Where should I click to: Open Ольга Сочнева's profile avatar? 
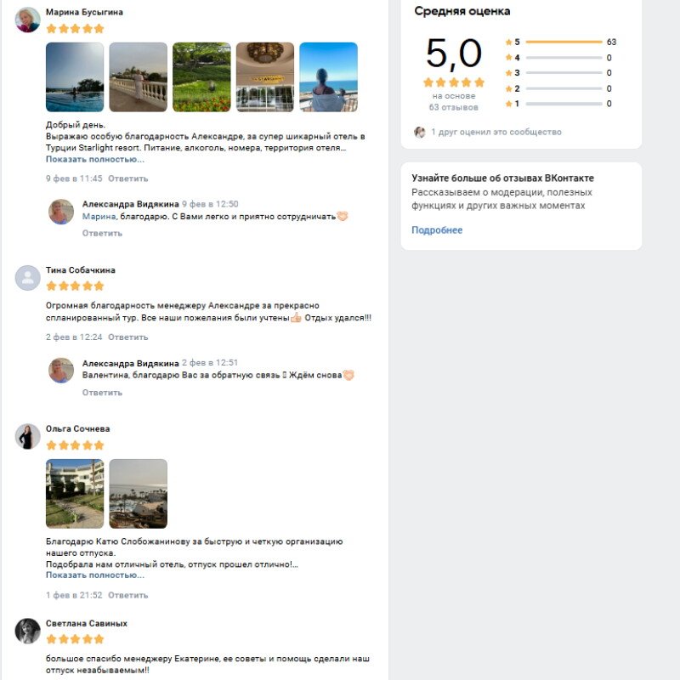(x=28, y=436)
